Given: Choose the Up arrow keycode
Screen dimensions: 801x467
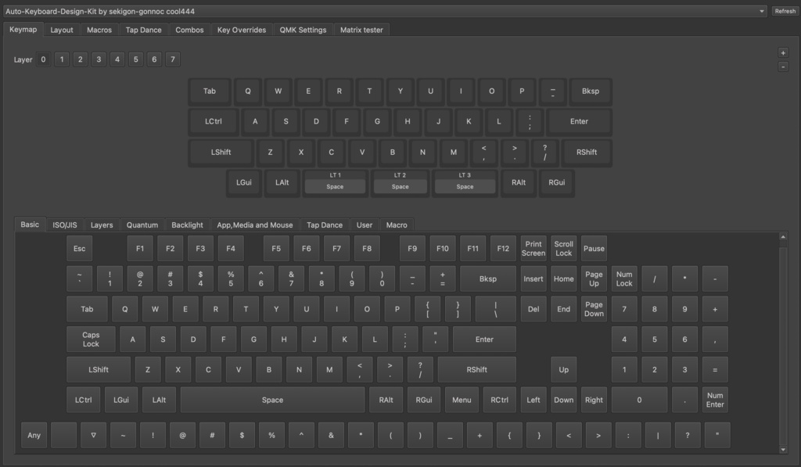Looking at the screenshot, I should coord(563,369).
